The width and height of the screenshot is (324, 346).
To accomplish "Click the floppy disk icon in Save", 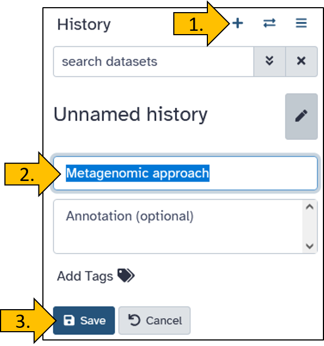I will point(69,320).
